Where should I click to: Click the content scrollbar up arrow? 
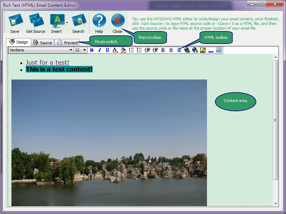pos(275,57)
